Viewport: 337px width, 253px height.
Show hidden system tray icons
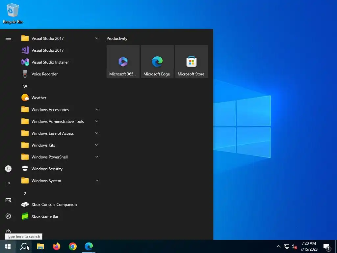[278, 246]
